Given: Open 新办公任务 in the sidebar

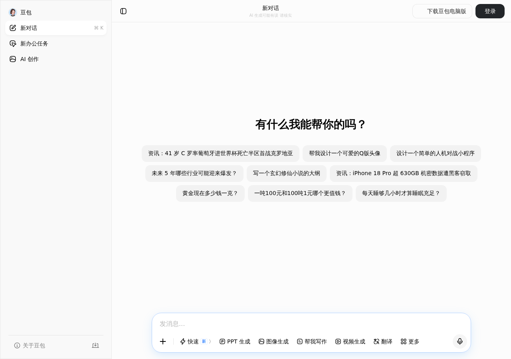Looking at the screenshot, I should pyautogui.click(x=56, y=43).
